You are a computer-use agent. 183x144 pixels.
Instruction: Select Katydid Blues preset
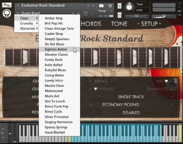coord(59,70)
